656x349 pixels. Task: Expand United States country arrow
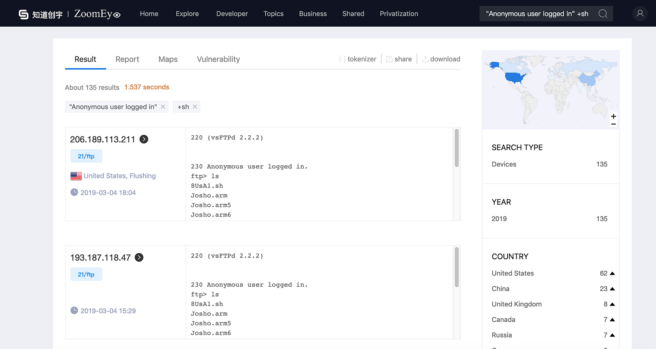pyautogui.click(x=612, y=273)
